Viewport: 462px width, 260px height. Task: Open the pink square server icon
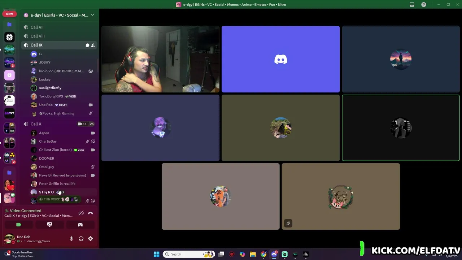[9, 75]
